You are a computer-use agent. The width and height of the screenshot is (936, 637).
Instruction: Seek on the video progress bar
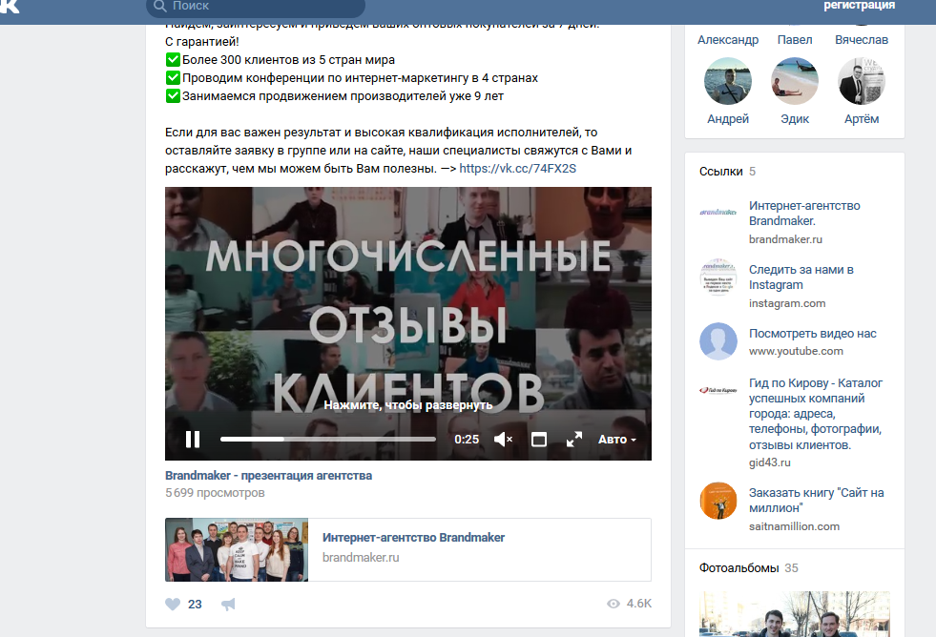(x=327, y=439)
